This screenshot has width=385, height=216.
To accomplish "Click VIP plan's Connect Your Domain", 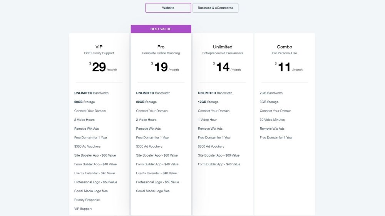I will (90, 111).
